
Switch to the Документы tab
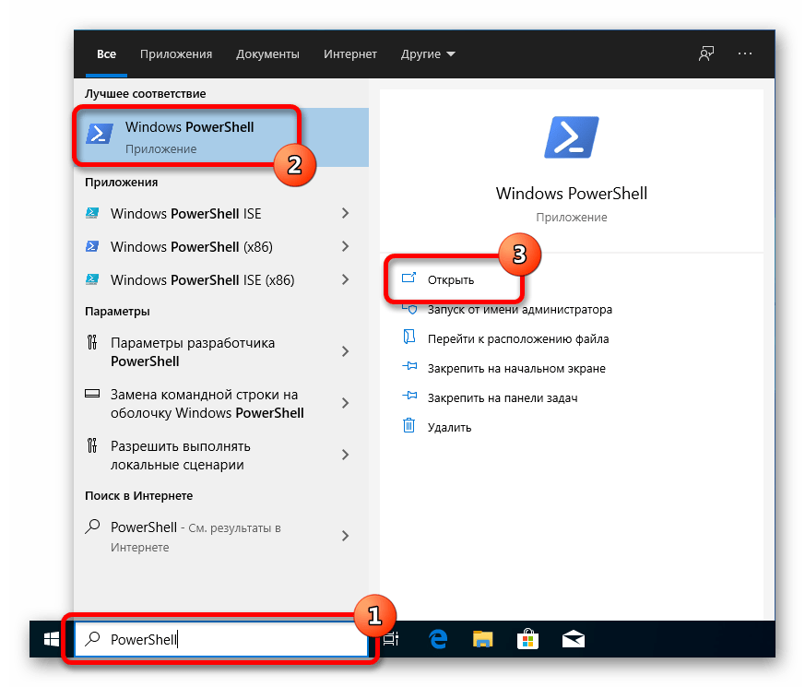click(x=267, y=54)
